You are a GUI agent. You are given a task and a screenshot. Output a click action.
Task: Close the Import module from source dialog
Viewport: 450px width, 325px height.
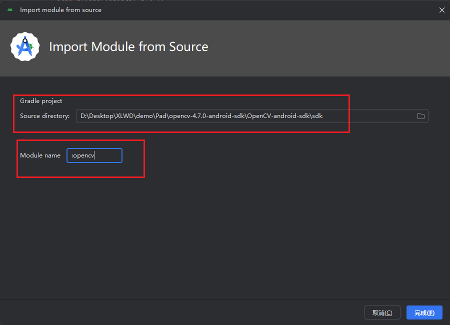pos(441,10)
